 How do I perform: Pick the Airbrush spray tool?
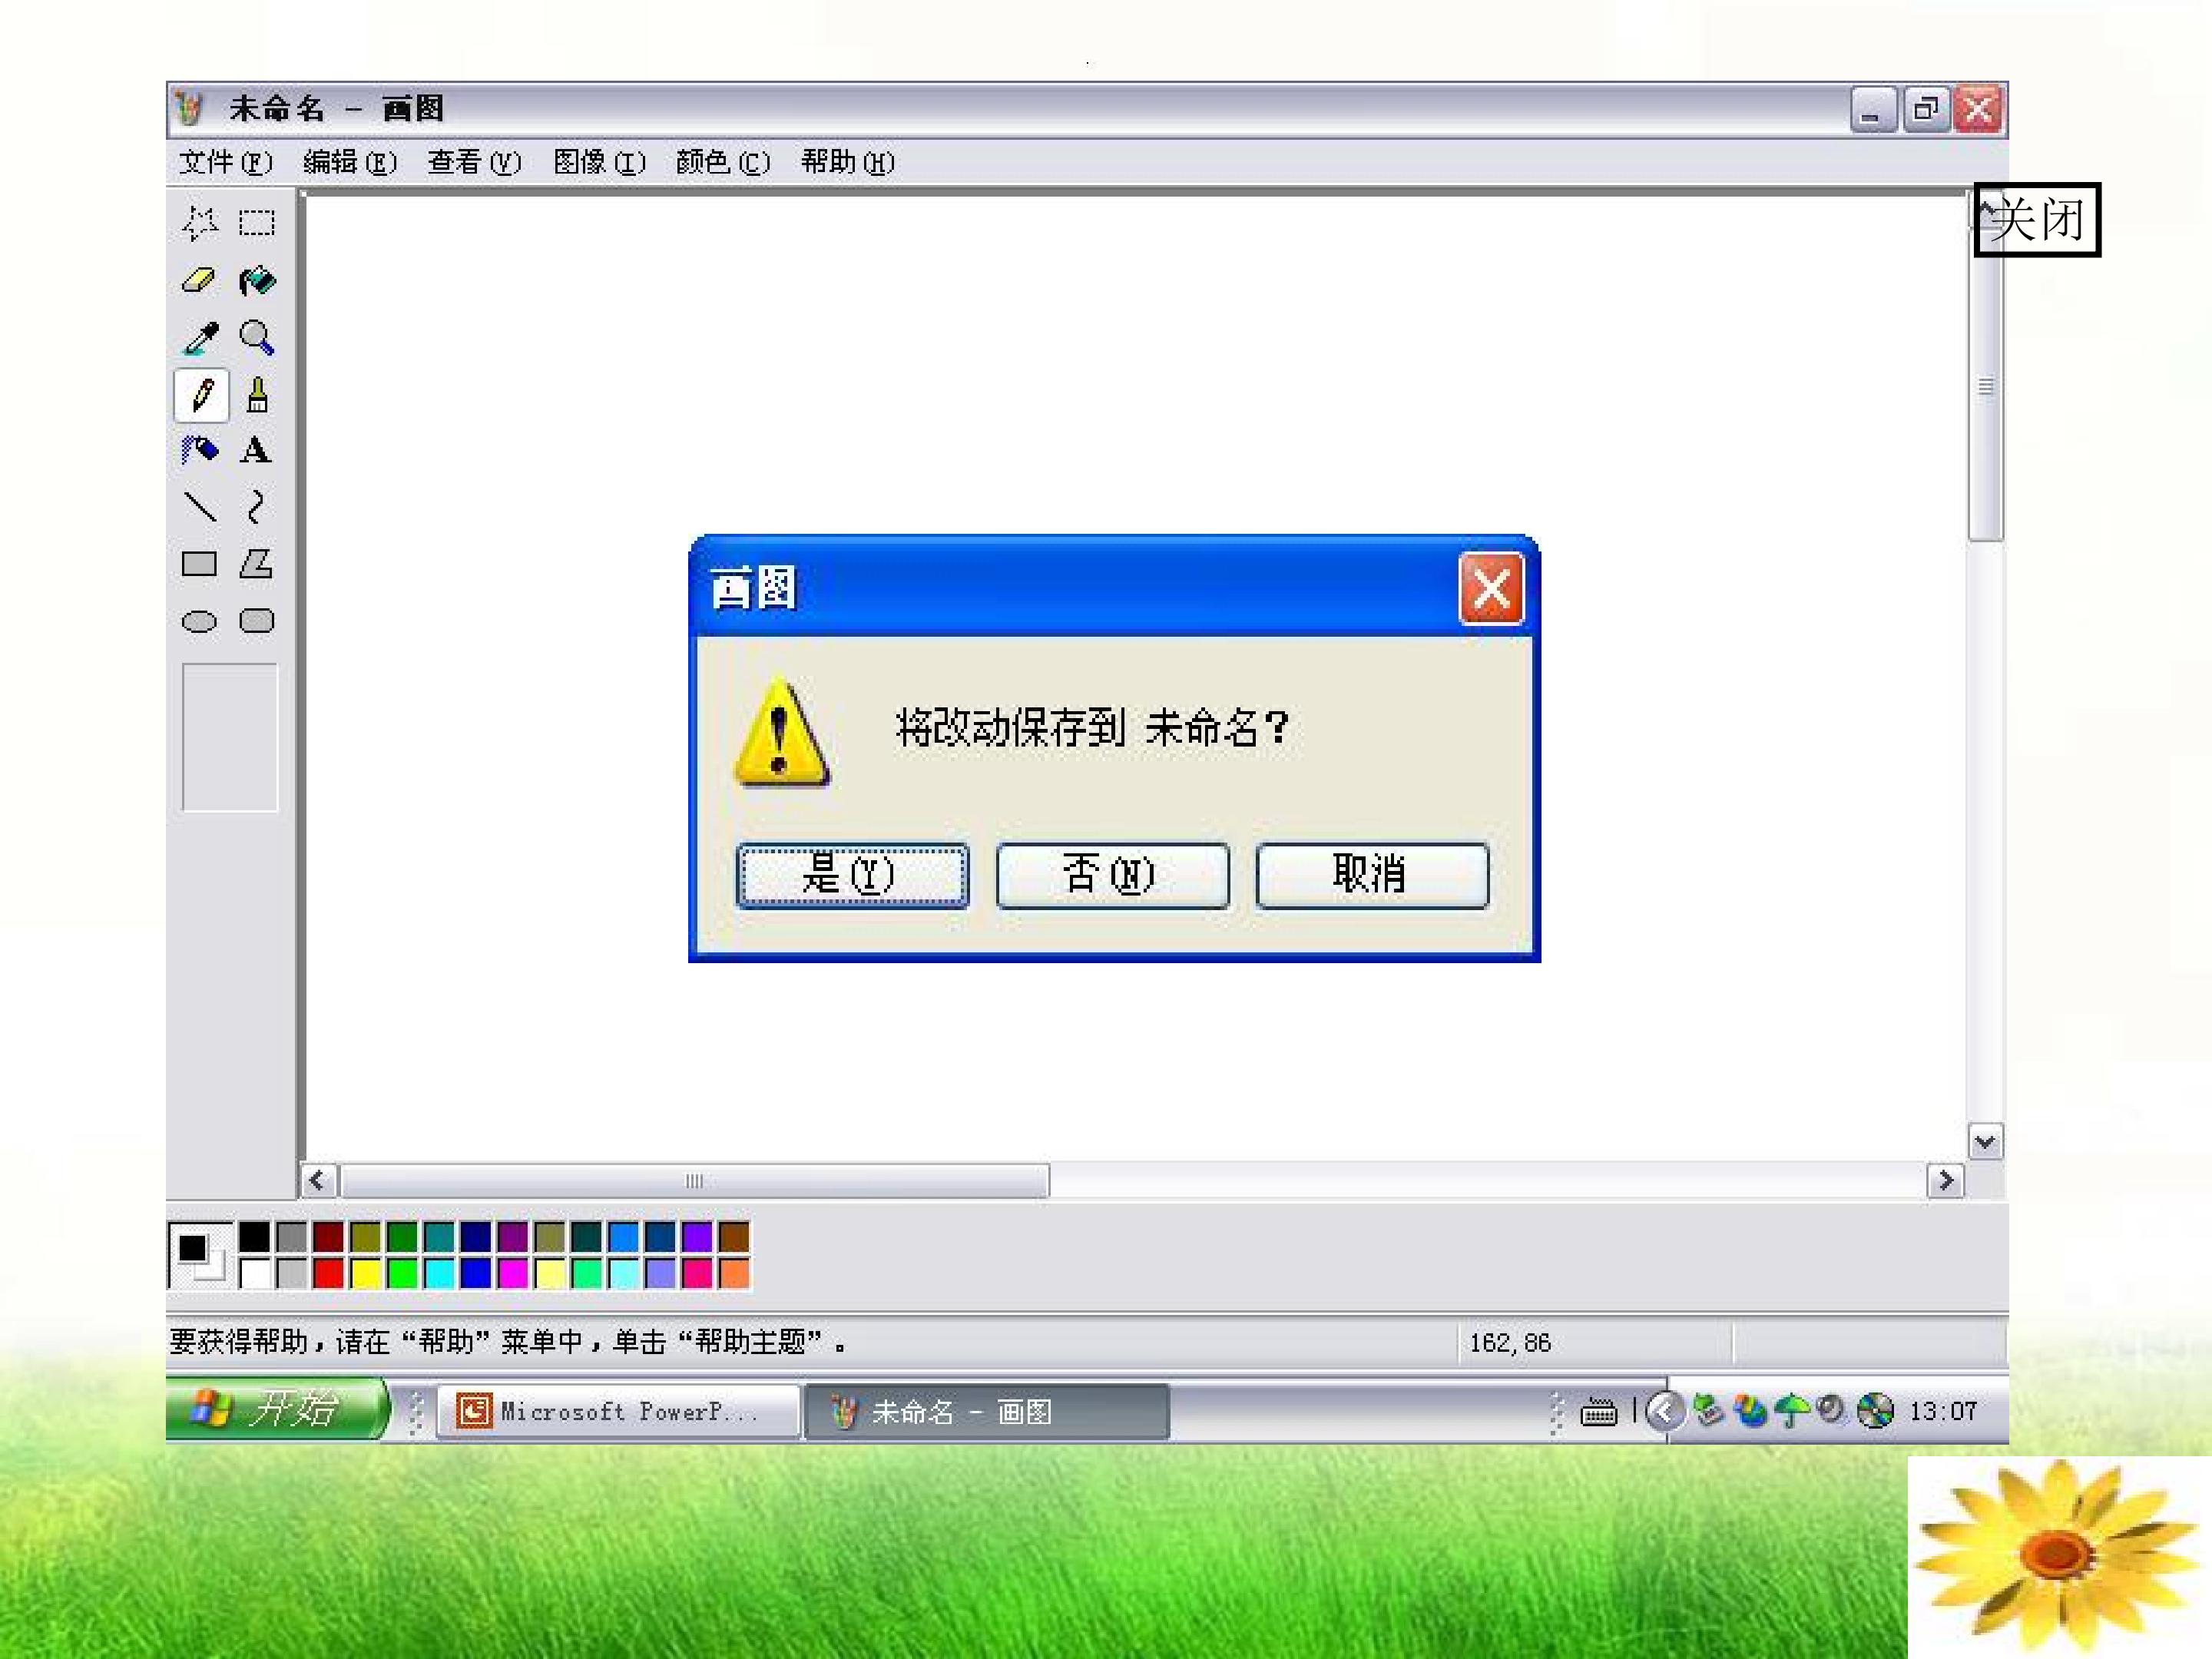200,451
